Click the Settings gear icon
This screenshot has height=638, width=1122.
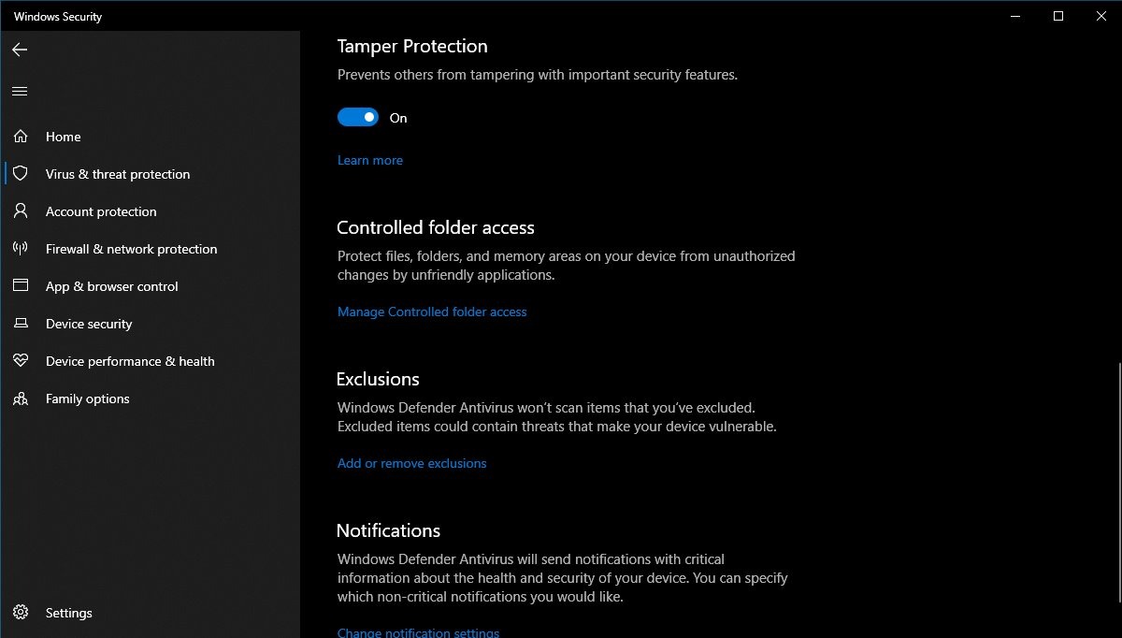pos(21,613)
